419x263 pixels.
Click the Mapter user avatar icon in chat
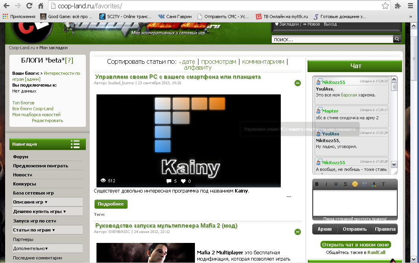(319, 110)
